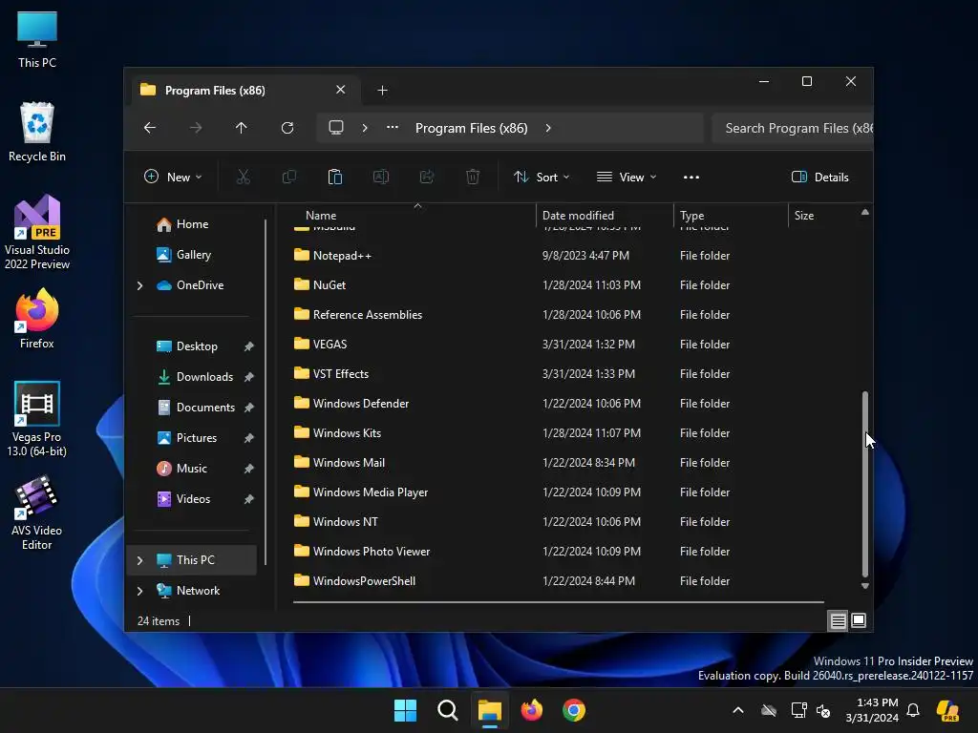Expand the OneDrive tree node
Viewport: 978px width, 733px height.
139,285
